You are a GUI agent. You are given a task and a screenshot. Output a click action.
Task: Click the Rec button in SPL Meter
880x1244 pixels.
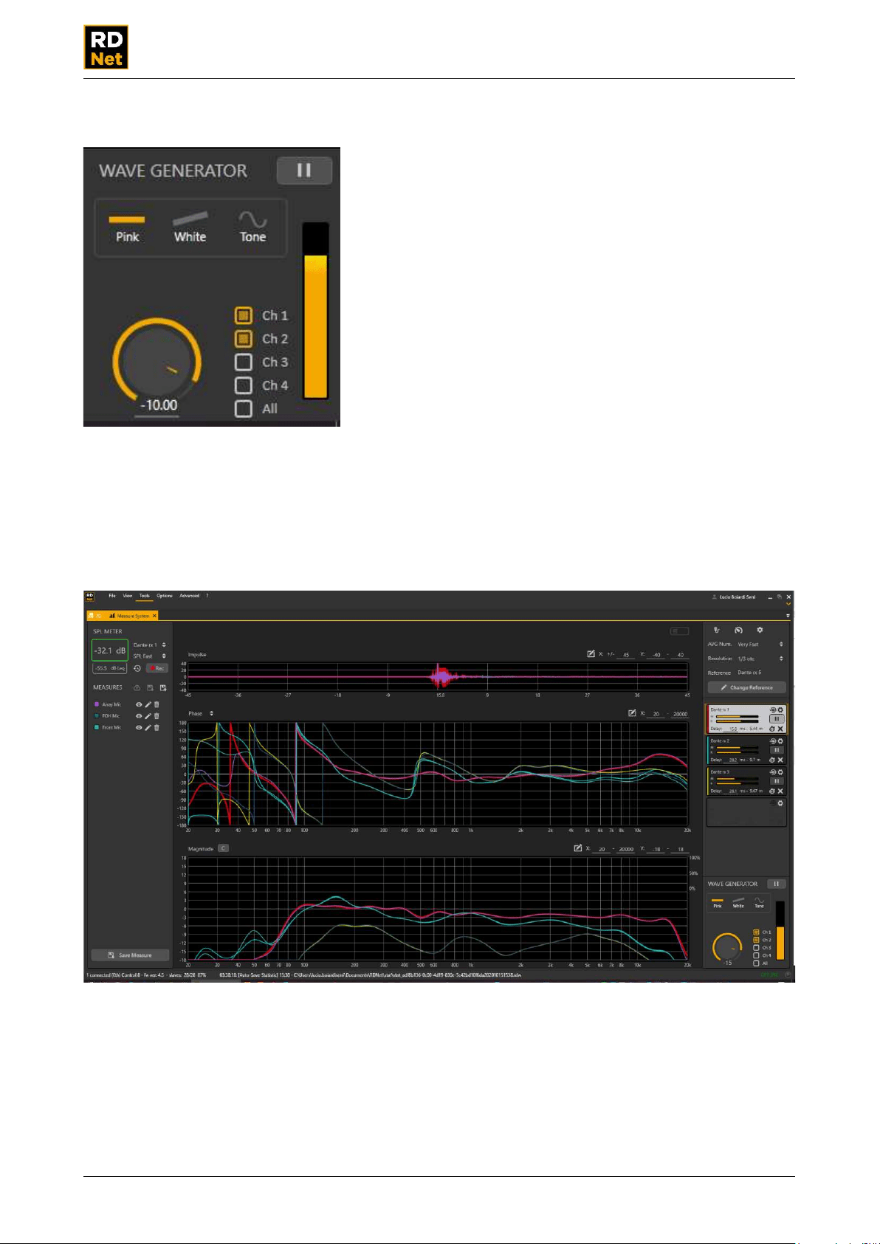point(157,668)
